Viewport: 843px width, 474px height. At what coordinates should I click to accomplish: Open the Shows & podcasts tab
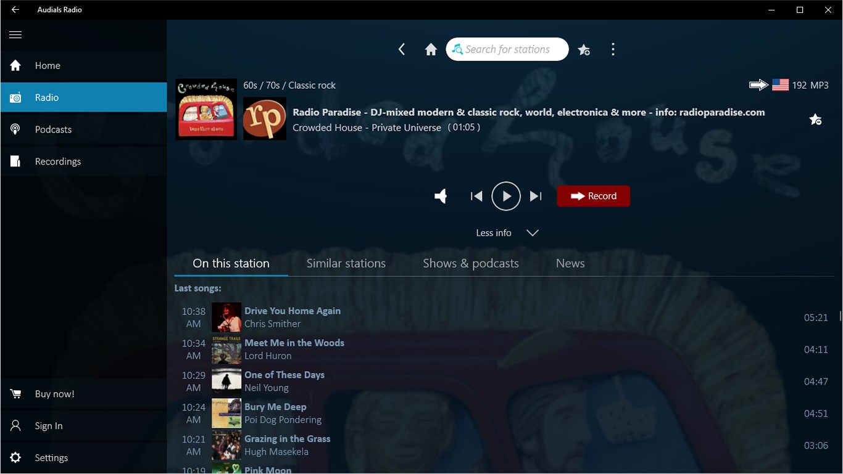pos(471,263)
